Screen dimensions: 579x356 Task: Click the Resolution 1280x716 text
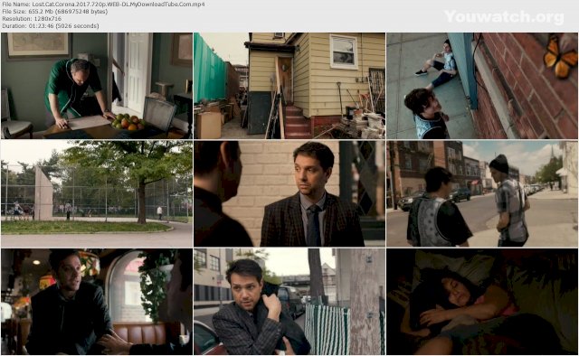pyautogui.click(x=32, y=18)
